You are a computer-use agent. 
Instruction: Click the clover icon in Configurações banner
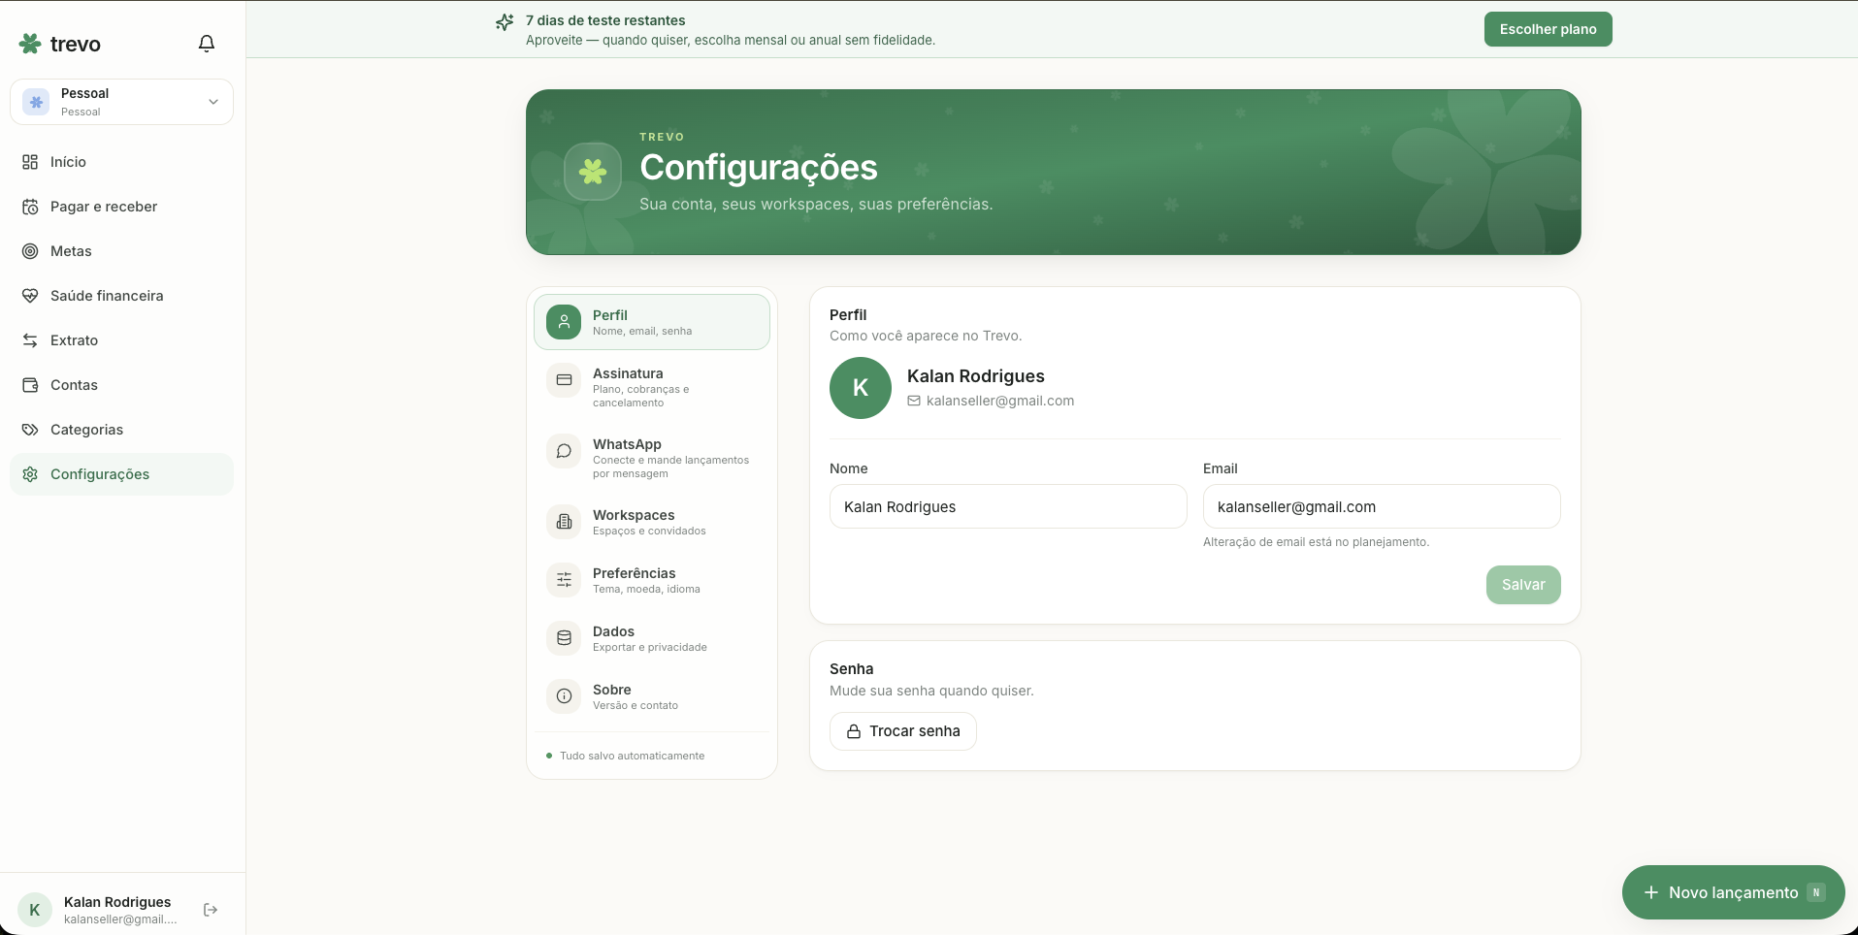[x=593, y=172]
